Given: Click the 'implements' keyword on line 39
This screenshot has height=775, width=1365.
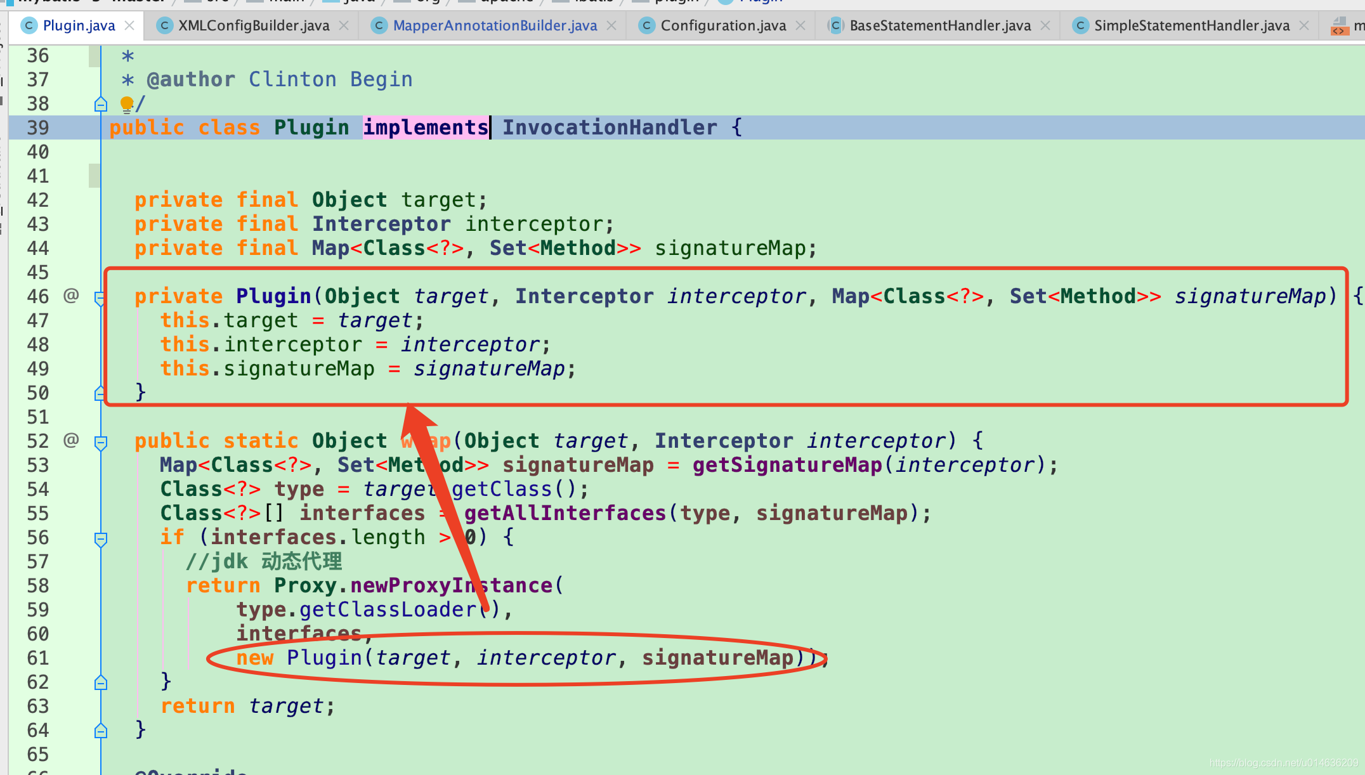Looking at the screenshot, I should (426, 127).
